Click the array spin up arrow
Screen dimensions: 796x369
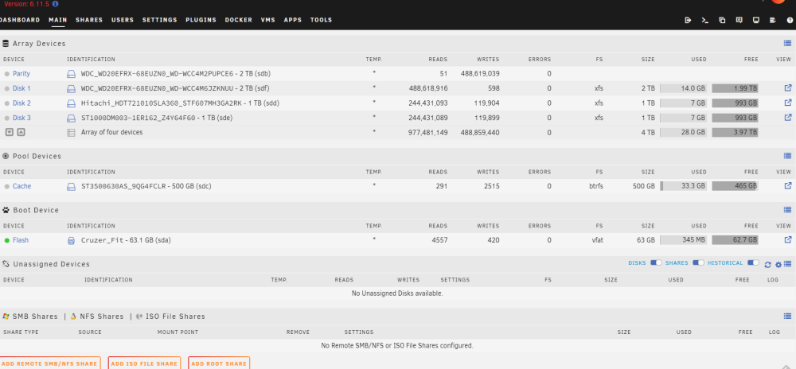[x=21, y=132]
